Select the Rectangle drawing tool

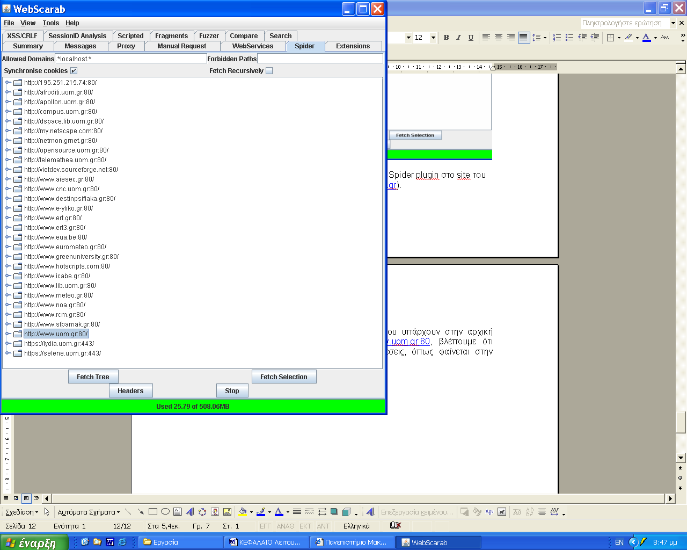click(x=153, y=512)
